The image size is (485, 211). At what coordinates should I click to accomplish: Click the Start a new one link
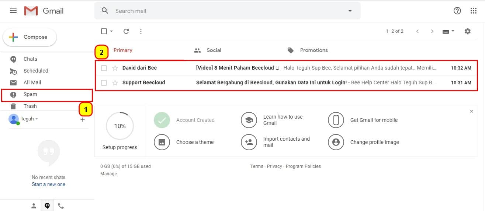point(48,184)
